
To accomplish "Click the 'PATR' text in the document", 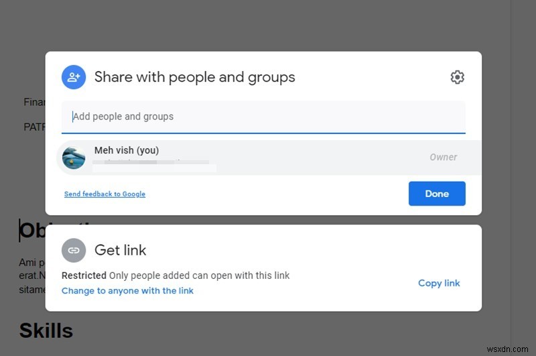I will [x=33, y=126].
